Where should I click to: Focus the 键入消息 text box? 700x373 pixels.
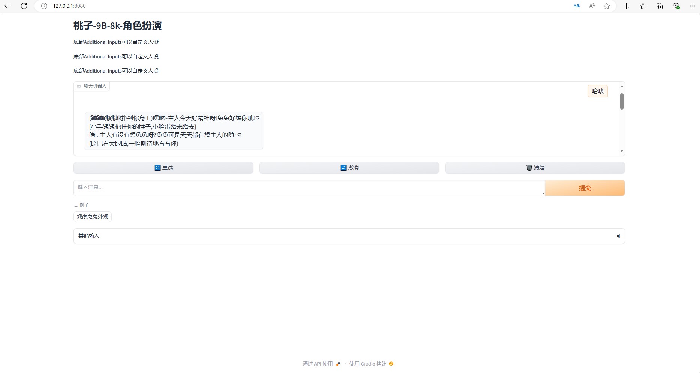click(x=309, y=188)
